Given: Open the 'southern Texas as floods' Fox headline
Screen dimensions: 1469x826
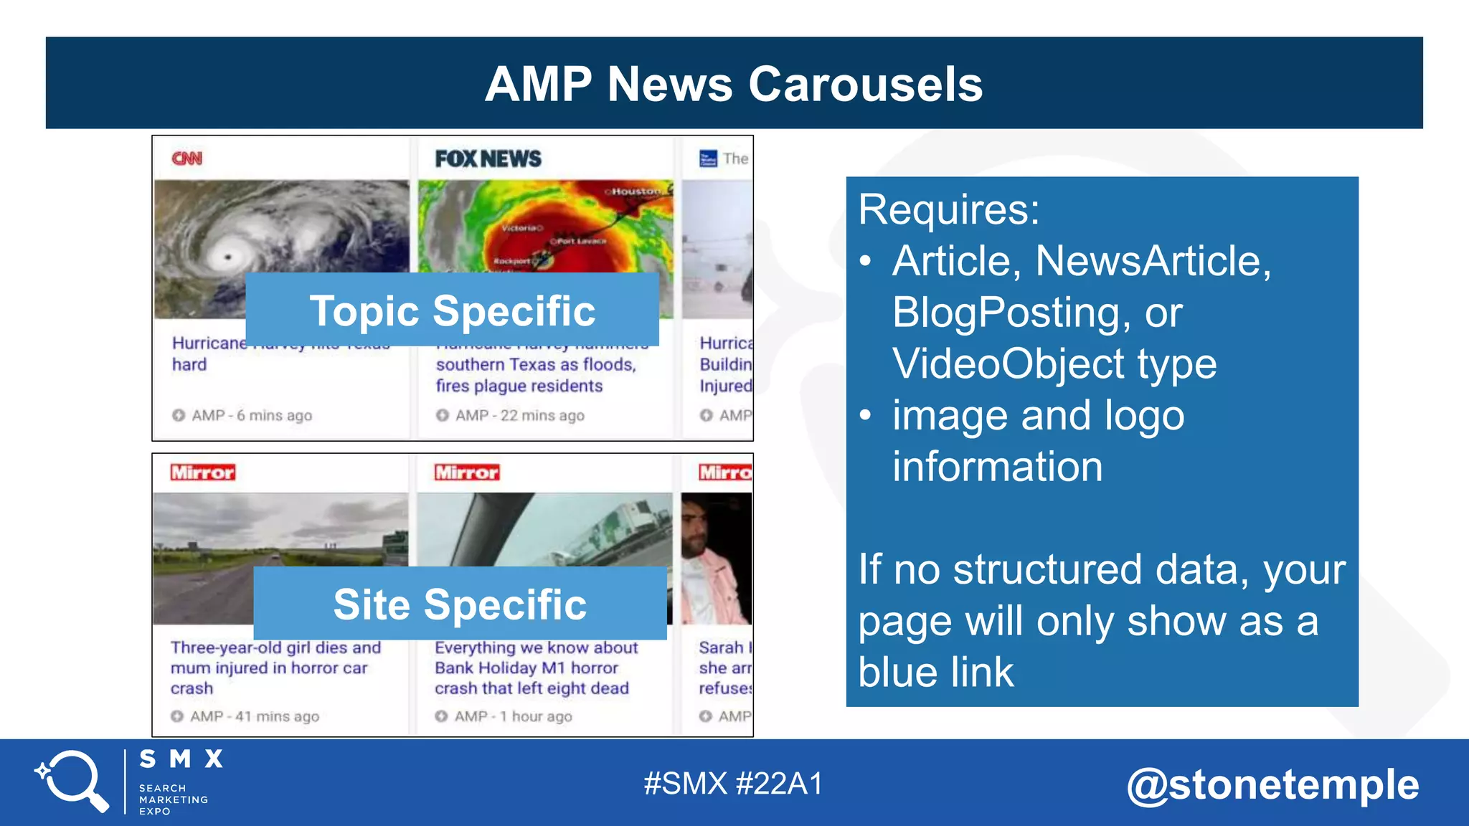Looking at the screenshot, I should click(535, 365).
